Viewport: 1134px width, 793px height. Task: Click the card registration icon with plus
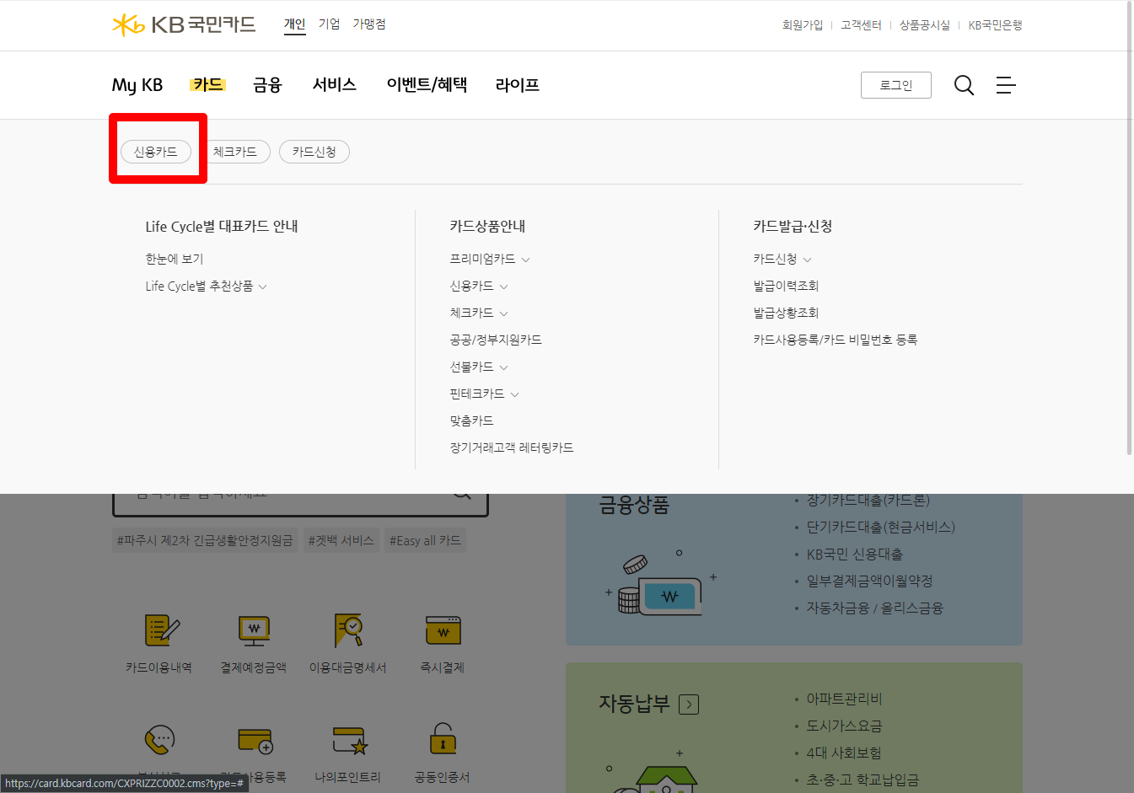(255, 741)
